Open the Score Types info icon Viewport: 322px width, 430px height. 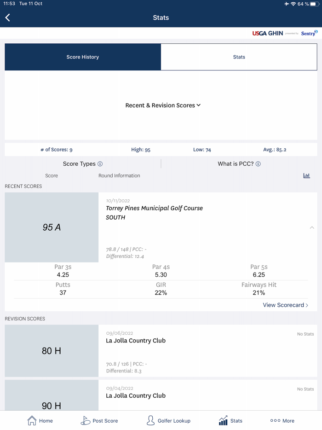tap(100, 164)
